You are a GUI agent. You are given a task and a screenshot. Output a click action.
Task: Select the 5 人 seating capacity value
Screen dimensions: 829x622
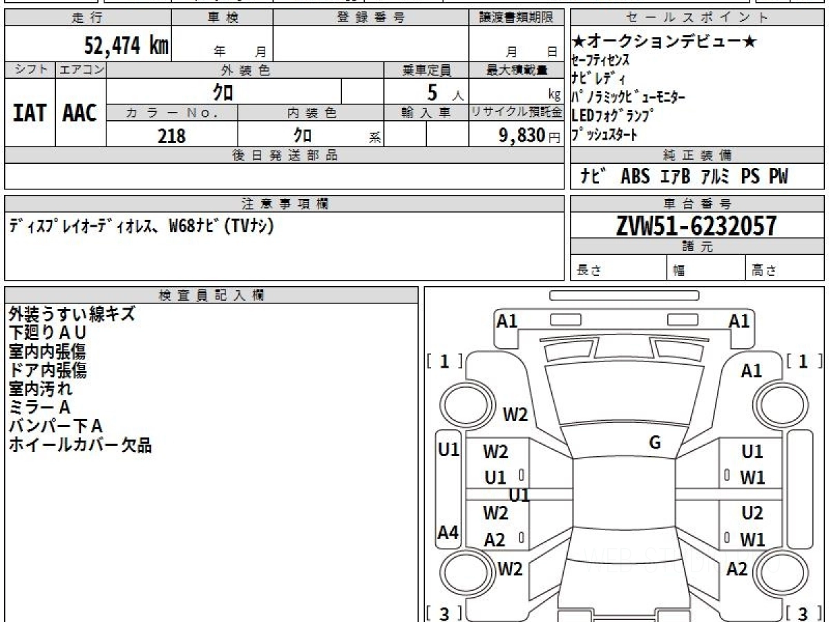[445, 92]
